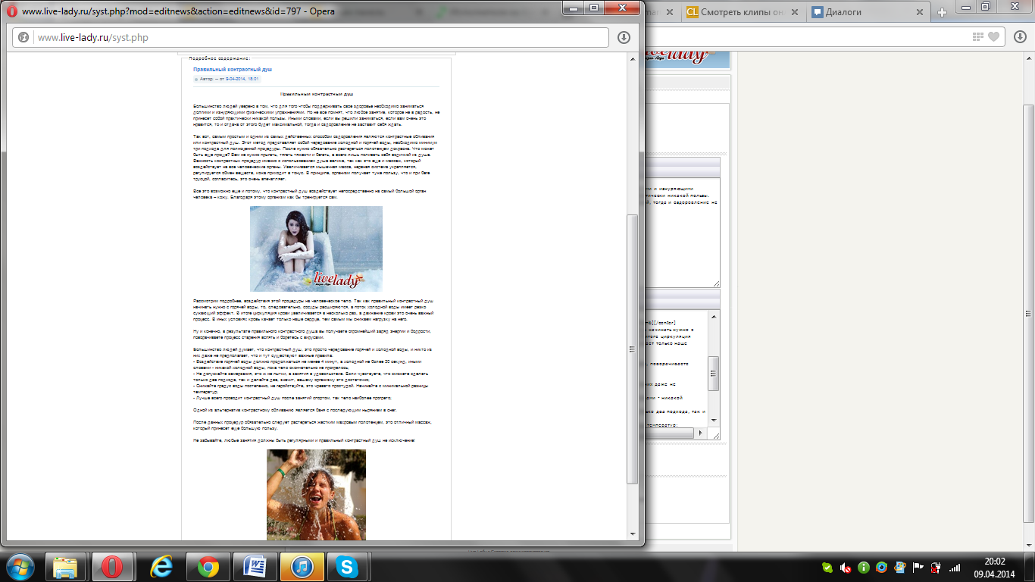Open a new tab with the plus button
1035x582 pixels.
tap(943, 12)
